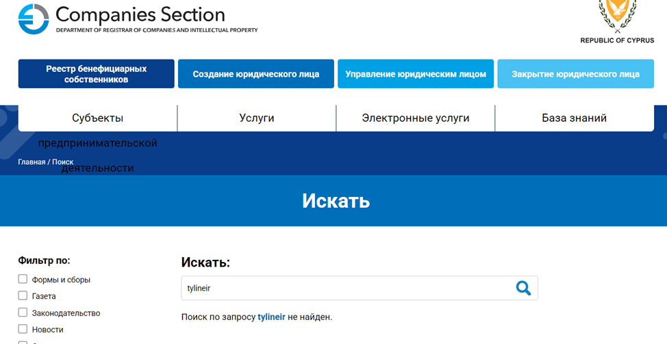Screen dimensions: 667x344
Task: Toggle the Новости filter checkbox
Action: [x=23, y=330]
